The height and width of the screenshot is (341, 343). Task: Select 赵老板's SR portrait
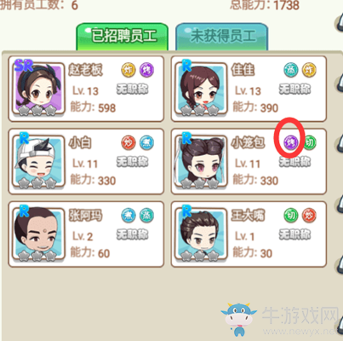click(x=38, y=89)
